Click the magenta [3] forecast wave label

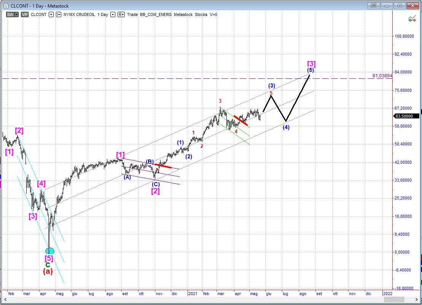click(x=311, y=64)
